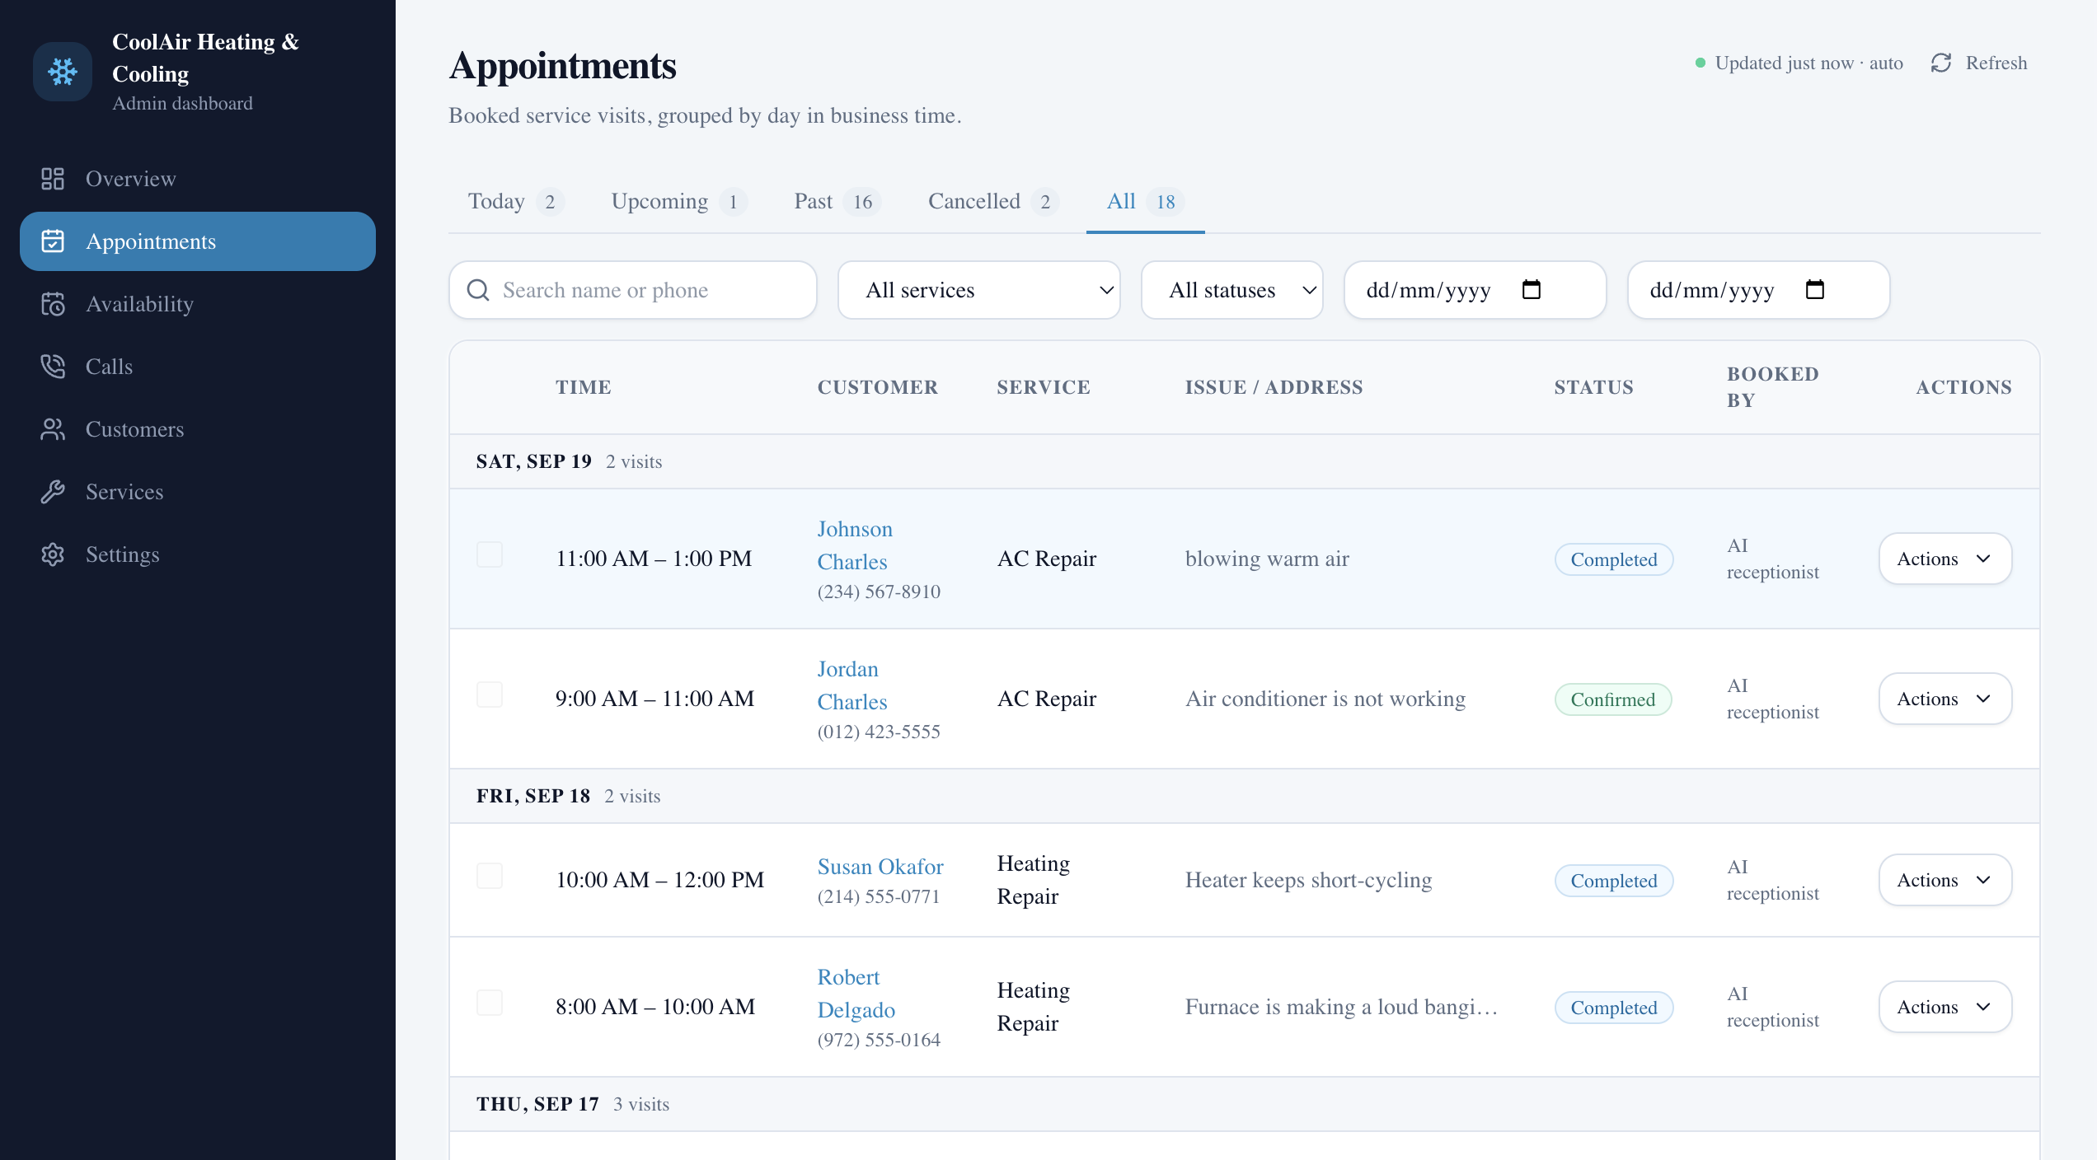Open calendar picker on second date field
2097x1160 pixels.
(1815, 290)
